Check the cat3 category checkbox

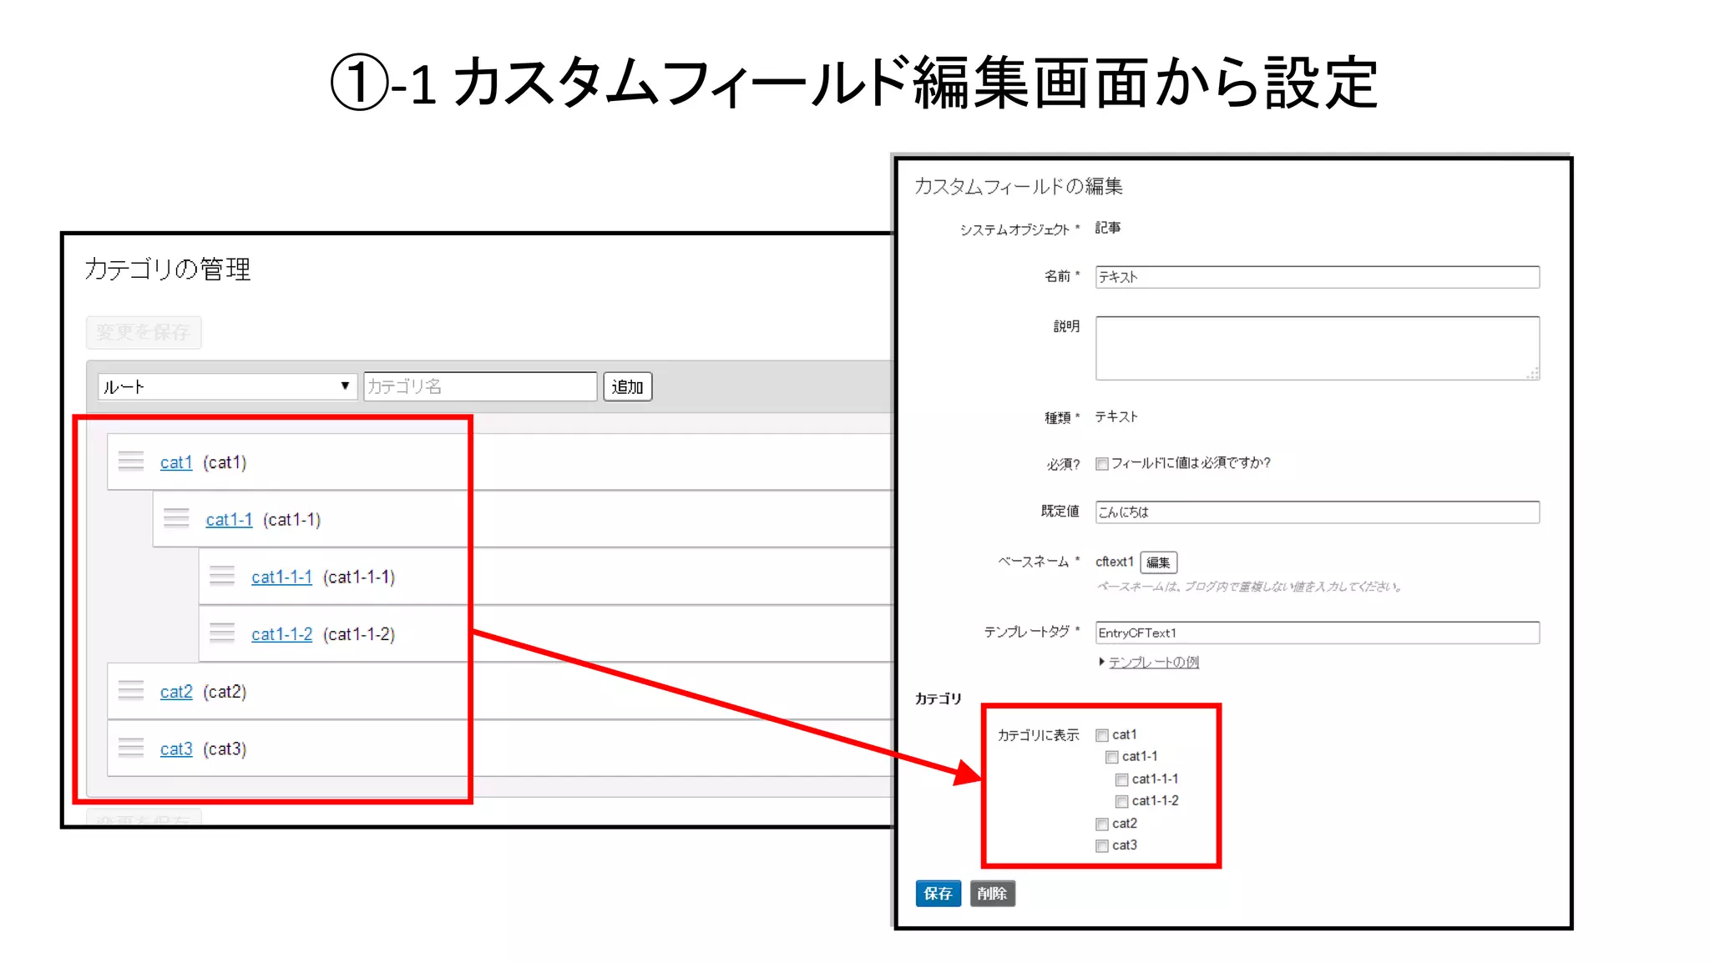pos(1102,846)
